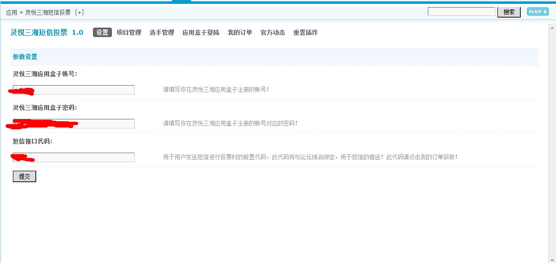The image size is (556, 263).
Task: Open the 设置 tab
Action: pos(102,32)
